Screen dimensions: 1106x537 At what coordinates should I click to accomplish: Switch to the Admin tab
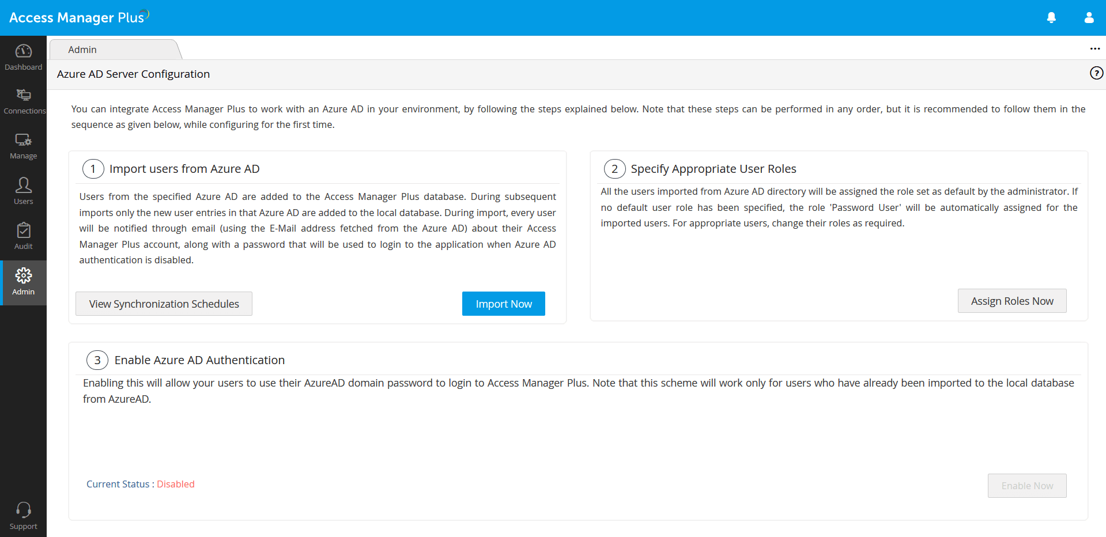(82, 50)
